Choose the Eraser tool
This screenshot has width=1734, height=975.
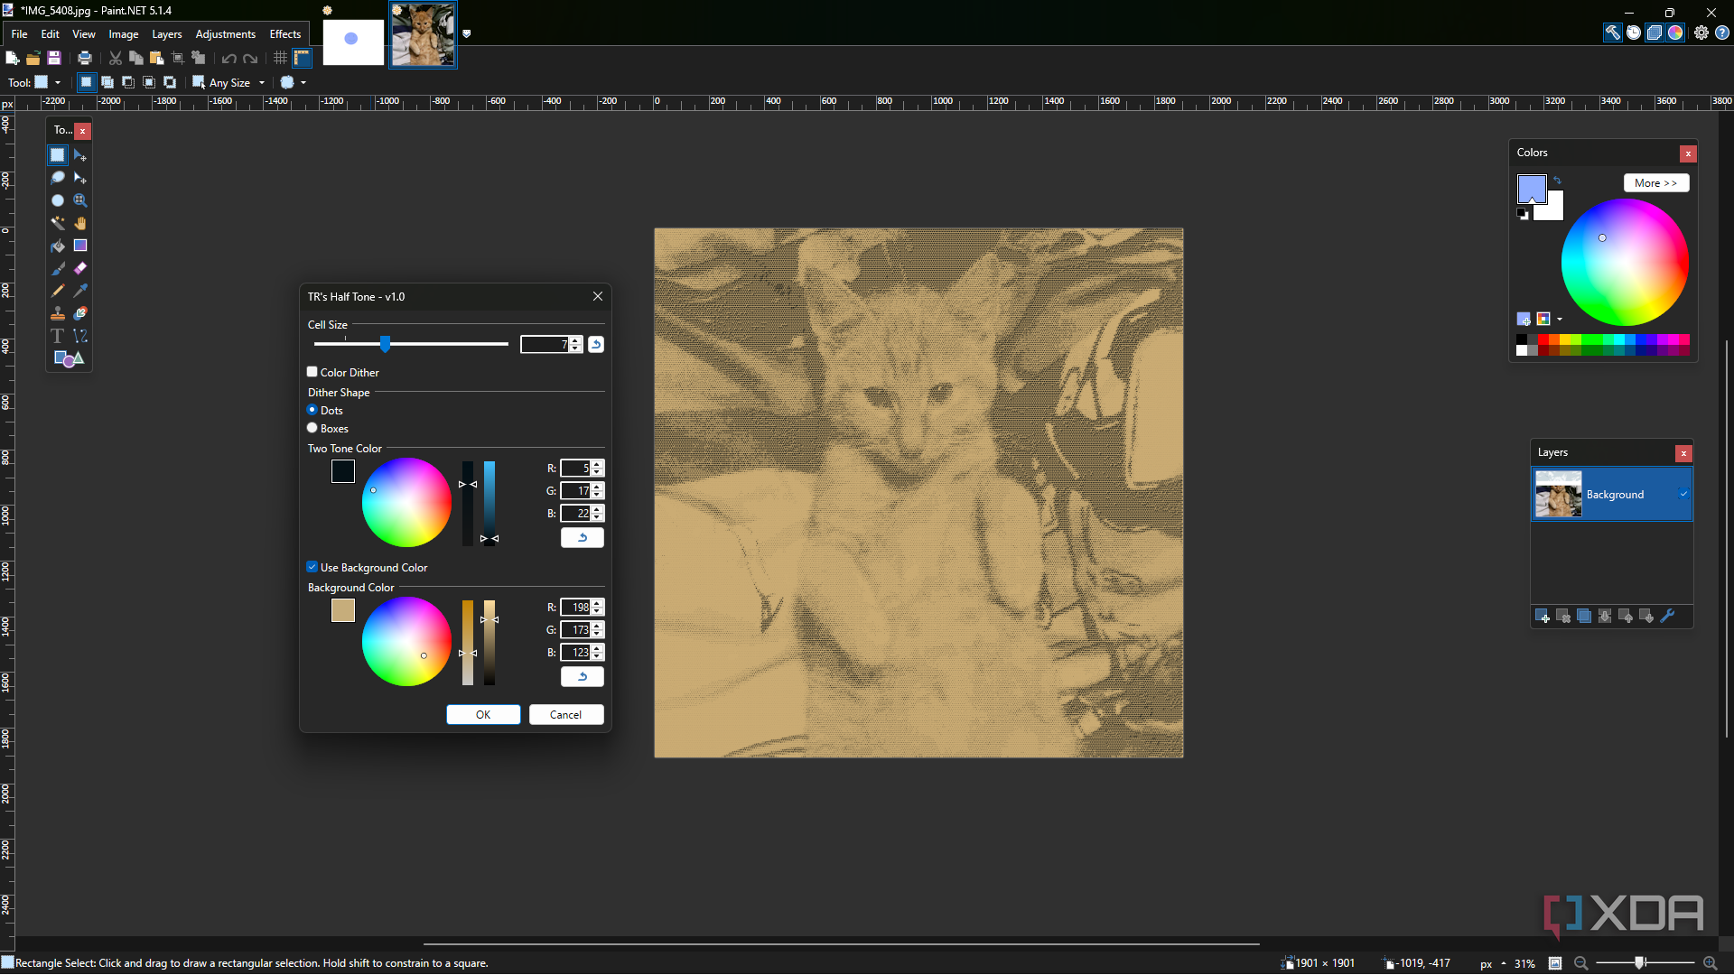[80, 268]
